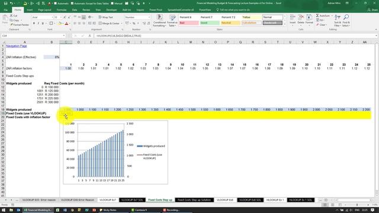Expand the Name Box dropdown arrow
Image resolution: width=379 pixels, height=213 pixels.
pyautogui.click(x=64, y=35)
